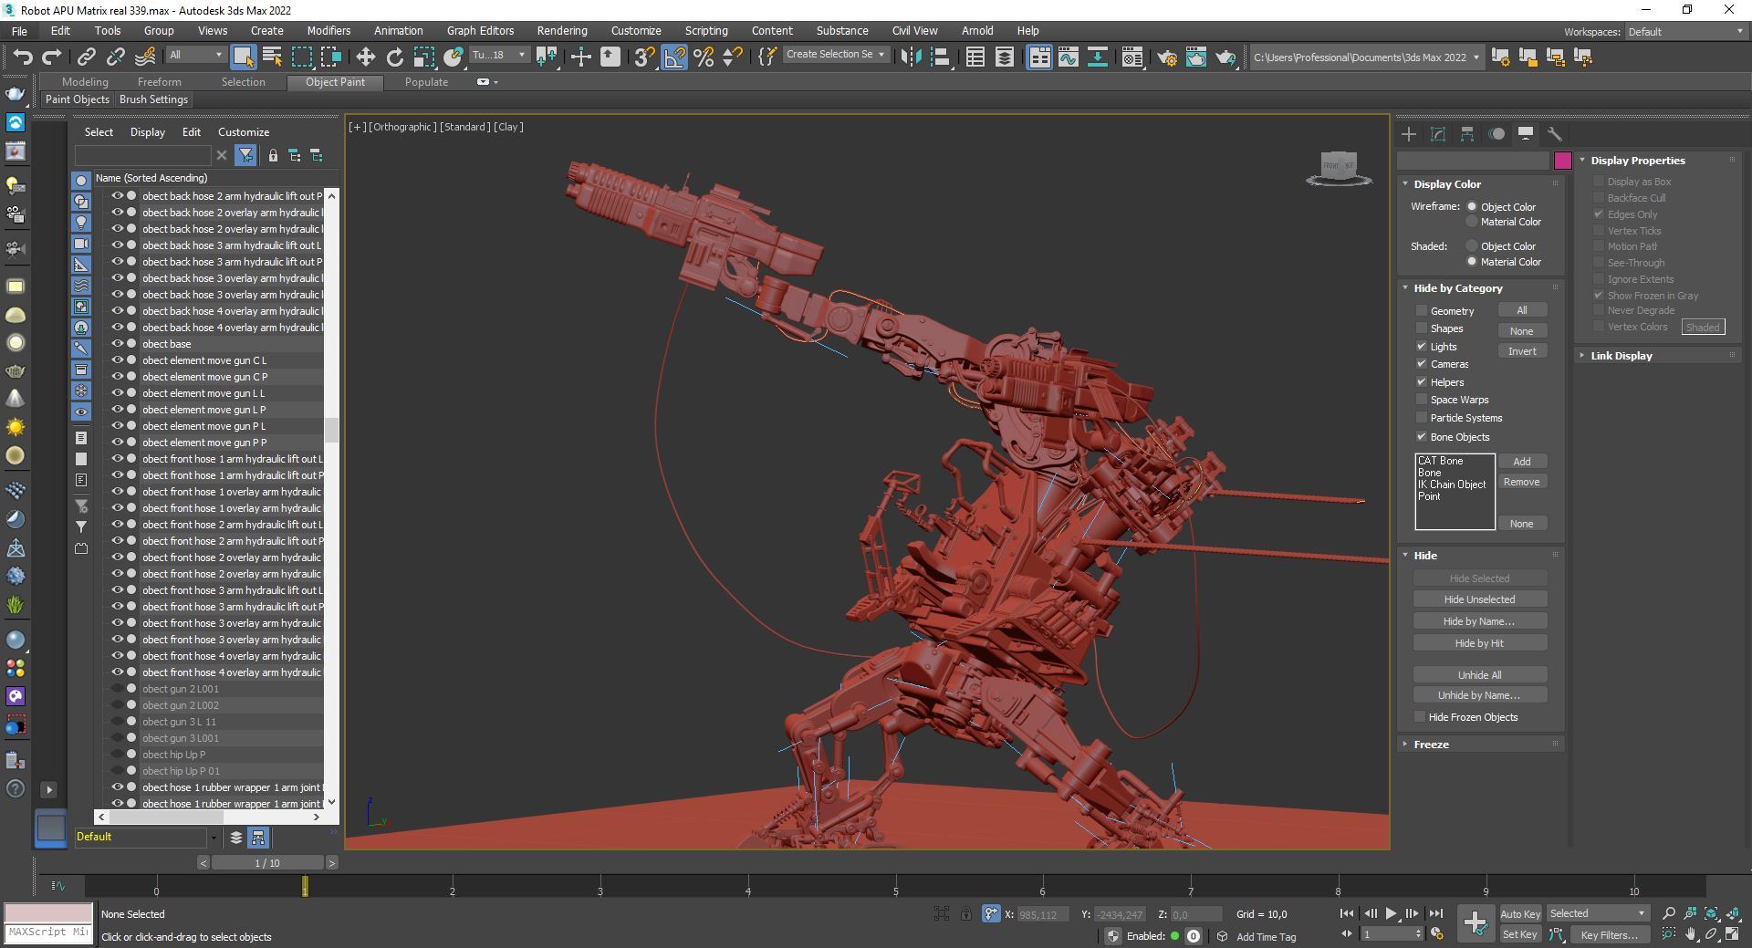Image resolution: width=1752 pixels, height=948 pixels.
Task: Open the Workspaces dropdown
Action: 1685,32
